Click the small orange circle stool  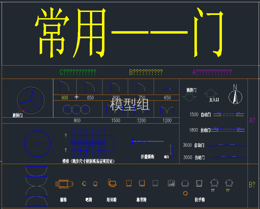[x=185, y=193]
